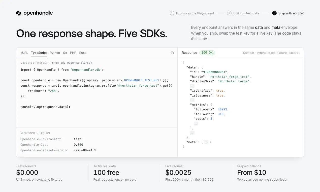Click the 'Sample · synthetic test fixture, excerpt' note
The width and height of the screenshot is (320, 192).
[x=271, y=53]
